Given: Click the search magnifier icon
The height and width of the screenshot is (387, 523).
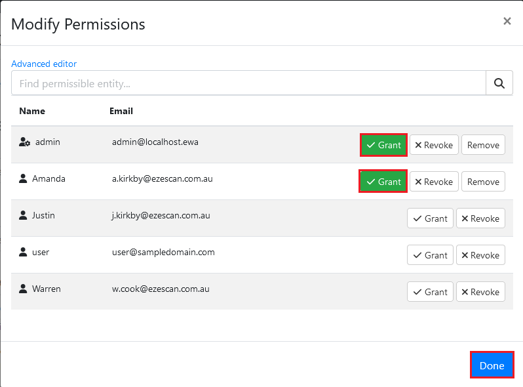Looking at the screenshot, I should [499, 83].
